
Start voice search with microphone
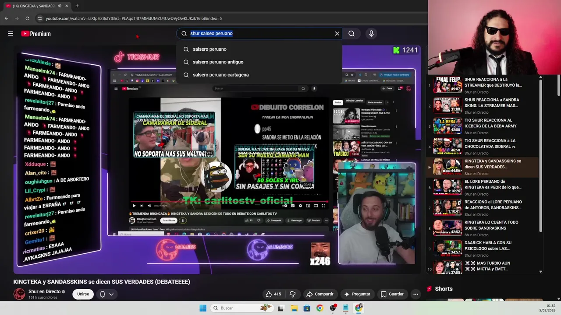[371, 33]
